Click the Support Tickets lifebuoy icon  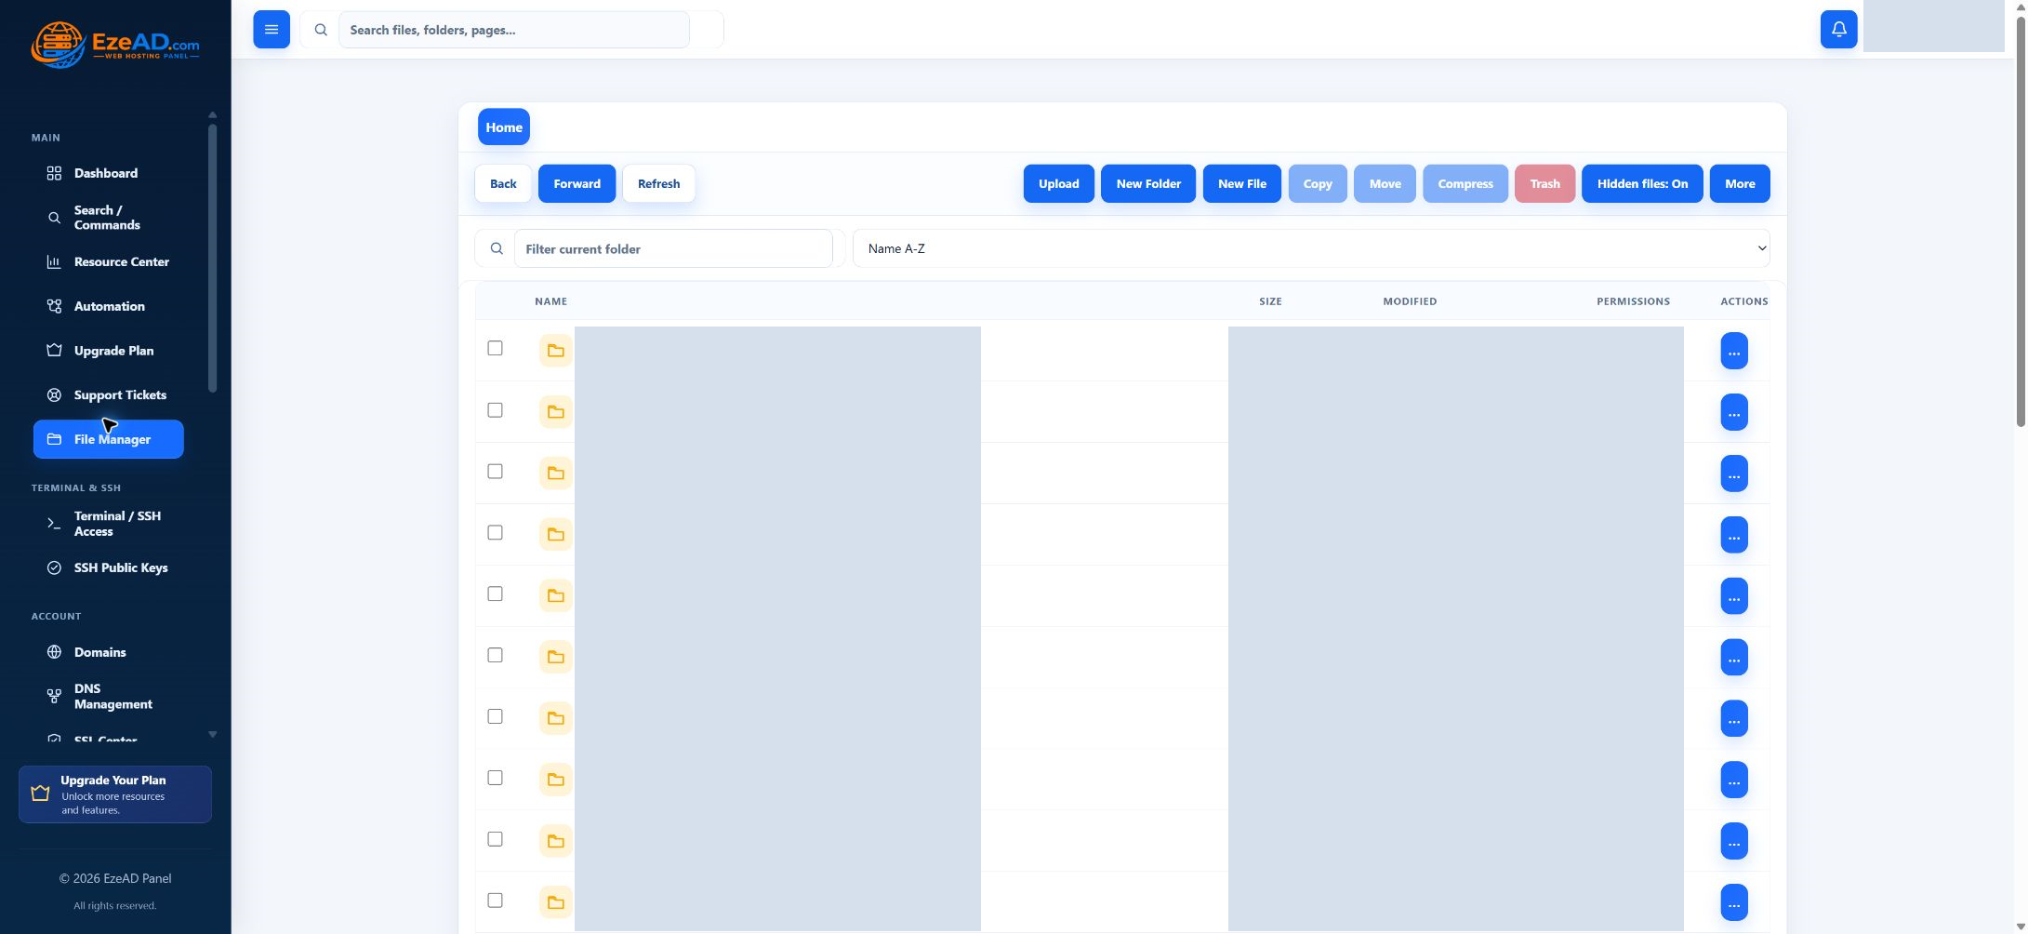coord(54,395)
